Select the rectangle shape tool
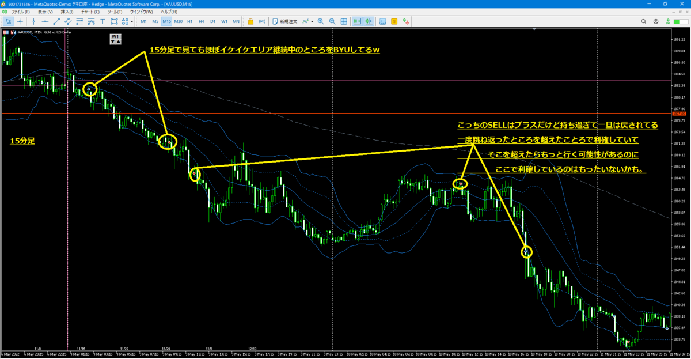This screenshot has width=691, height=359. pos(113,21)
